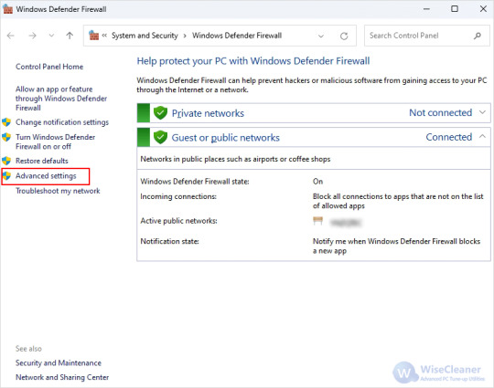Click the search magnifier icon
Screen dimensions: 494x388
pyautogui.click(x=478, y=36)
